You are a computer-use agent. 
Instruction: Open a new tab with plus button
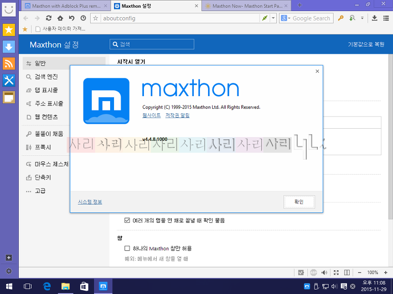tap(299, 5)
